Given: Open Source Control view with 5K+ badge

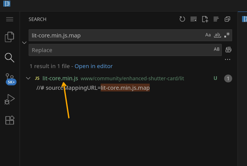Looking at the screenshot, I should coord(10,79).
